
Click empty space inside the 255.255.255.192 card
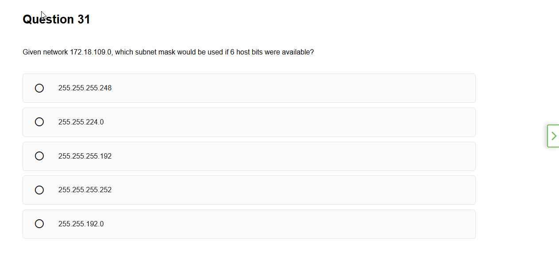288,156
